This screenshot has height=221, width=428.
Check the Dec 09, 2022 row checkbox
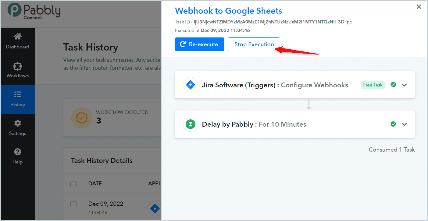coord(73,204)
